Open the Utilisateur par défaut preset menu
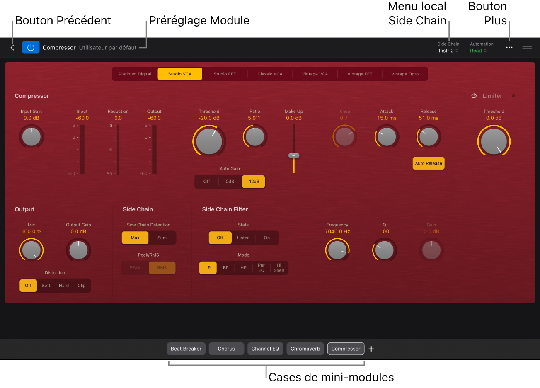Viewport: 540px width, 388px height. pyautogui.click(x=108, y=47)
